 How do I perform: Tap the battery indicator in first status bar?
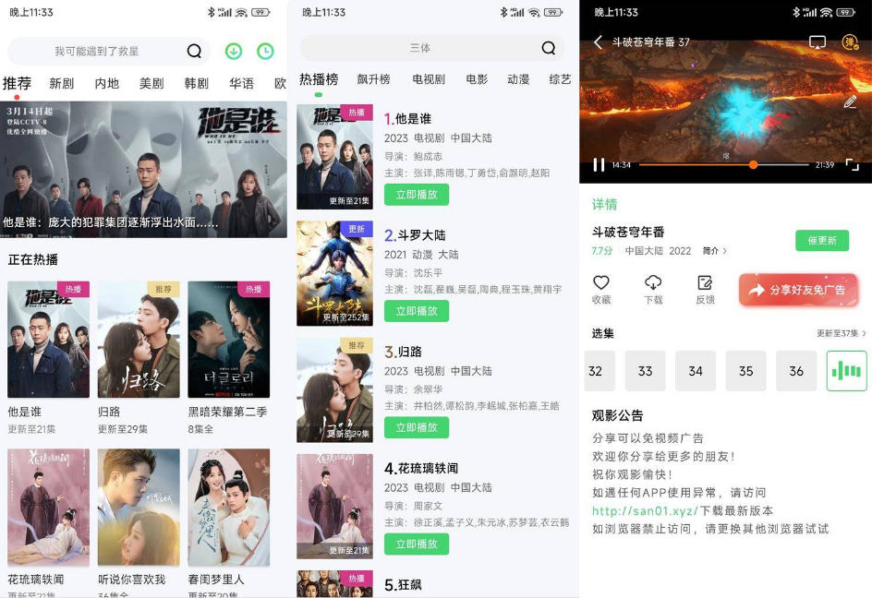tap(260, 12)
